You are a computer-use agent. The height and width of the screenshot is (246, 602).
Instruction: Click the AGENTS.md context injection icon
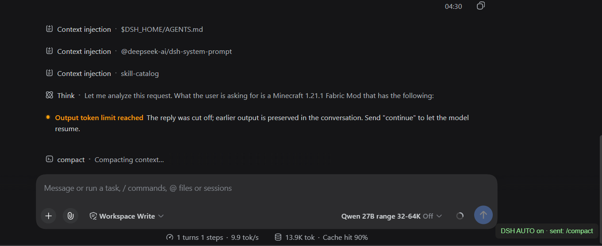50,29
